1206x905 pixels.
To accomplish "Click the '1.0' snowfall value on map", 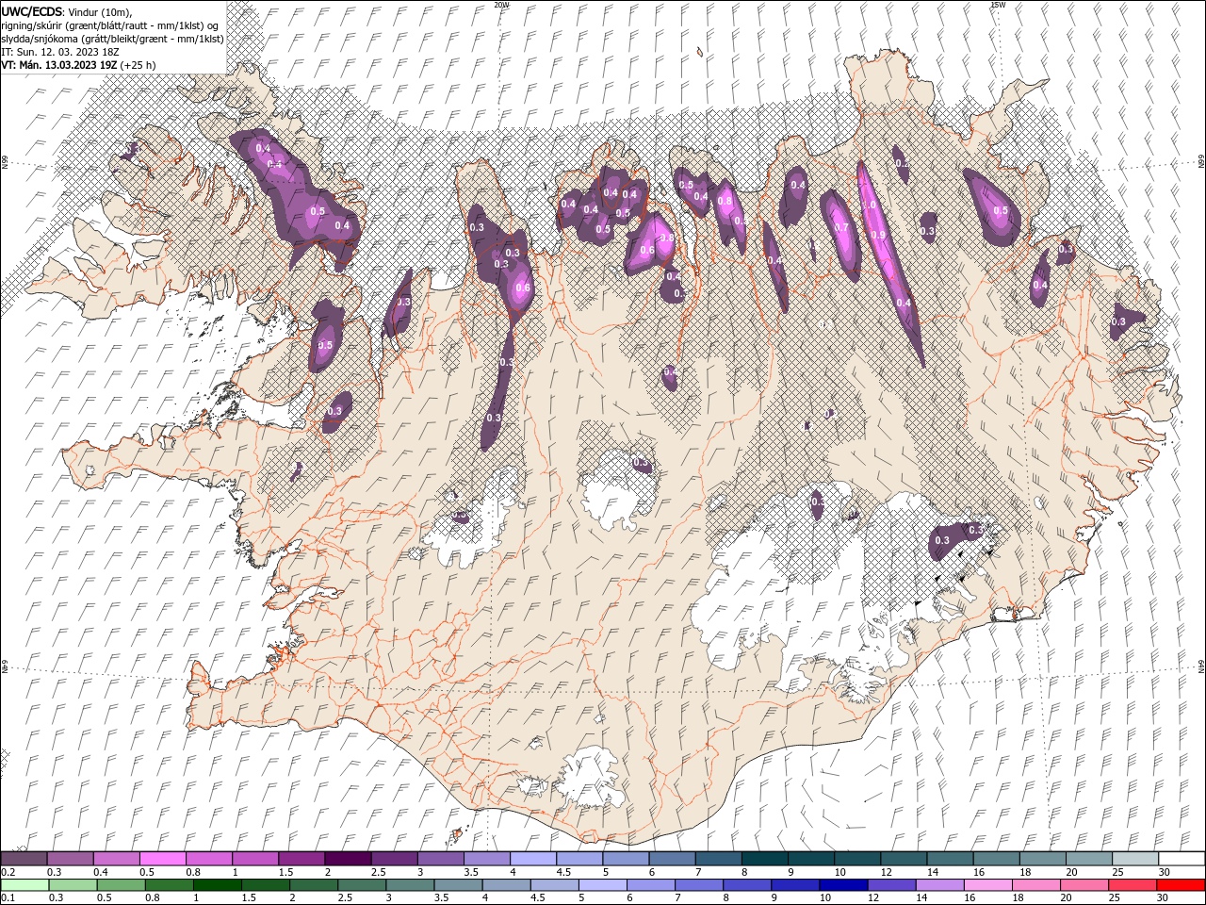I will (x=870, y=205).
